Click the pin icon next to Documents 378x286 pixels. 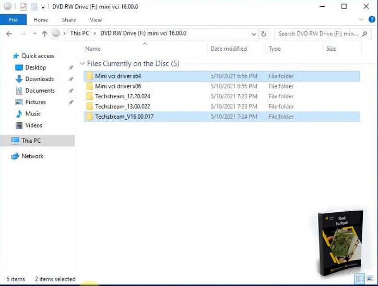pyautogui.click(x=71, y=91)
